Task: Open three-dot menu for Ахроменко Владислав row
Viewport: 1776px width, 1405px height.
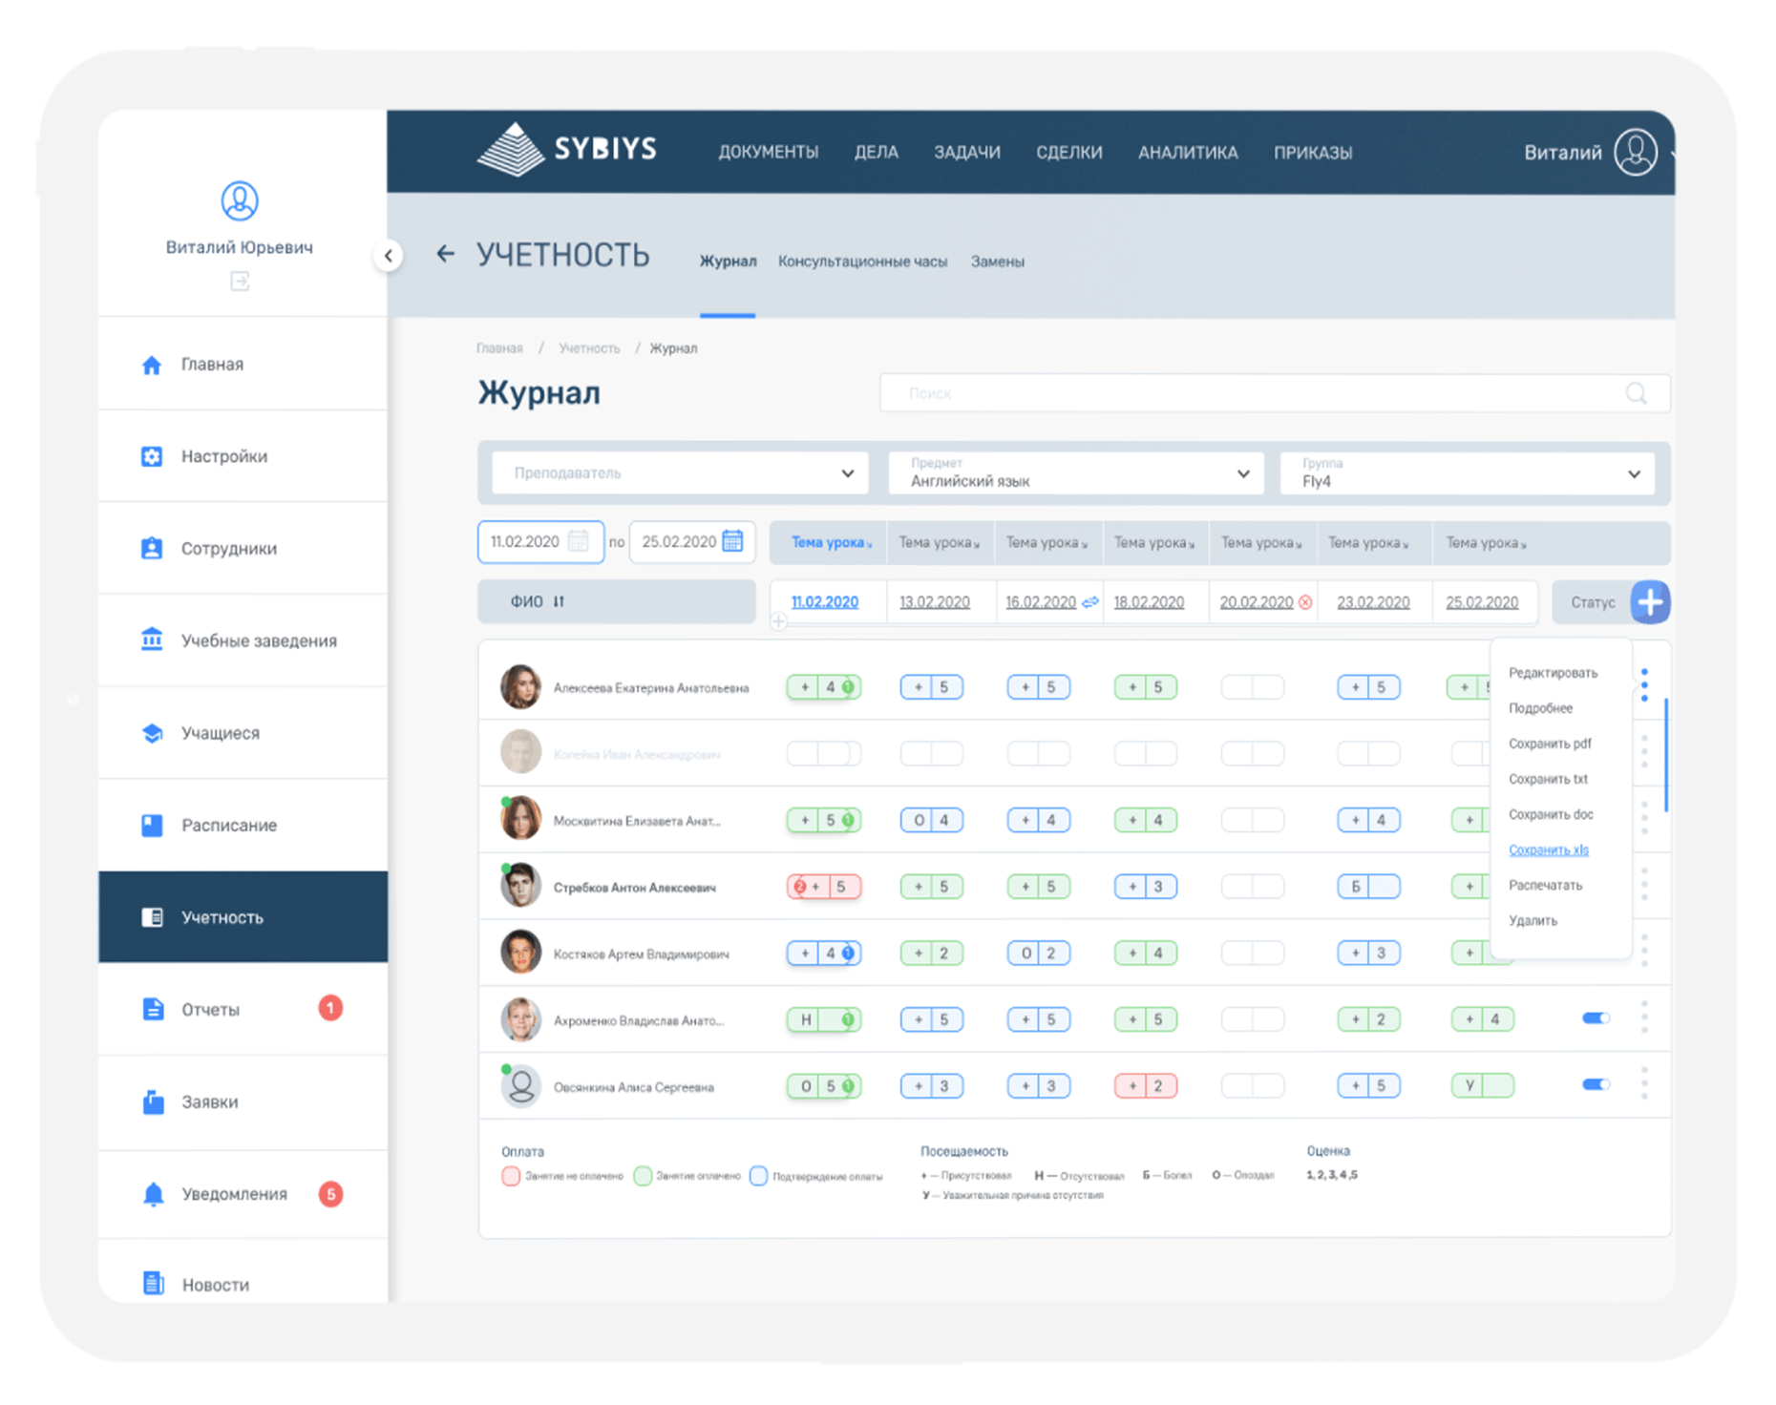Action: pos(1644,1017)
